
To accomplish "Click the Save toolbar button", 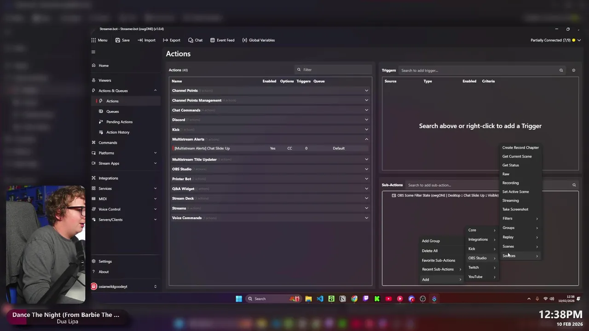I will (122, 40).
